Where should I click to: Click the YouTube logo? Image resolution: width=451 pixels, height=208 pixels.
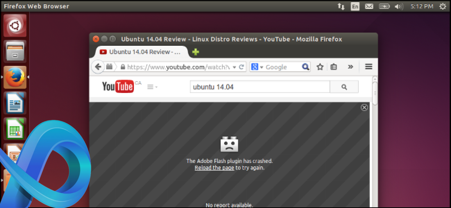[x=118, y=86]
